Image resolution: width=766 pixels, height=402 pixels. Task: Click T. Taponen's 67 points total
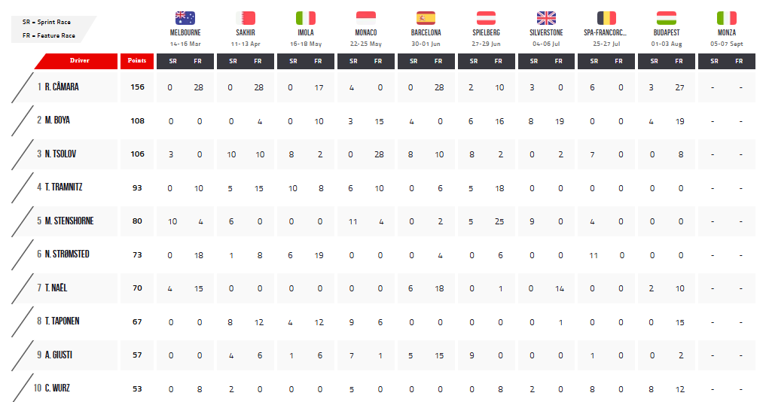tap(137, 321)
